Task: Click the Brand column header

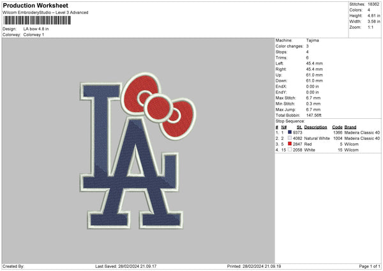Action: coord(350,127)
